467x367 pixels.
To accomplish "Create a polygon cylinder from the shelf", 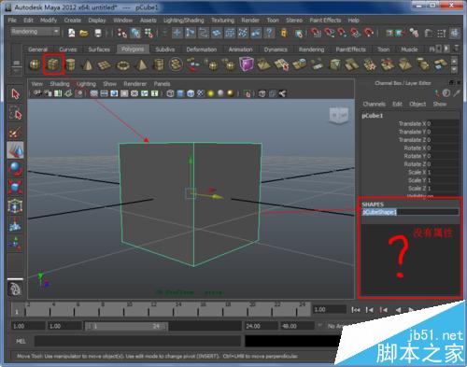I will point(70,64).
